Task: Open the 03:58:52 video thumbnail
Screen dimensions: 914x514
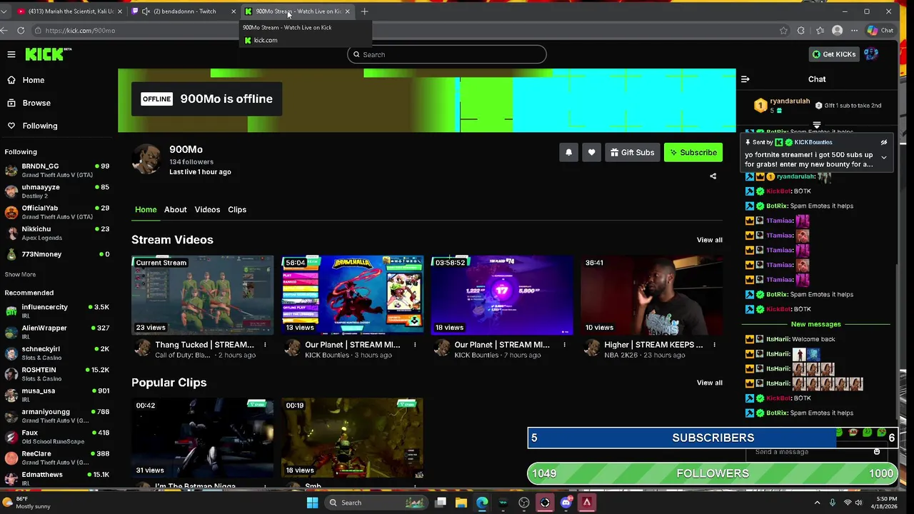Action: (502, 295)
